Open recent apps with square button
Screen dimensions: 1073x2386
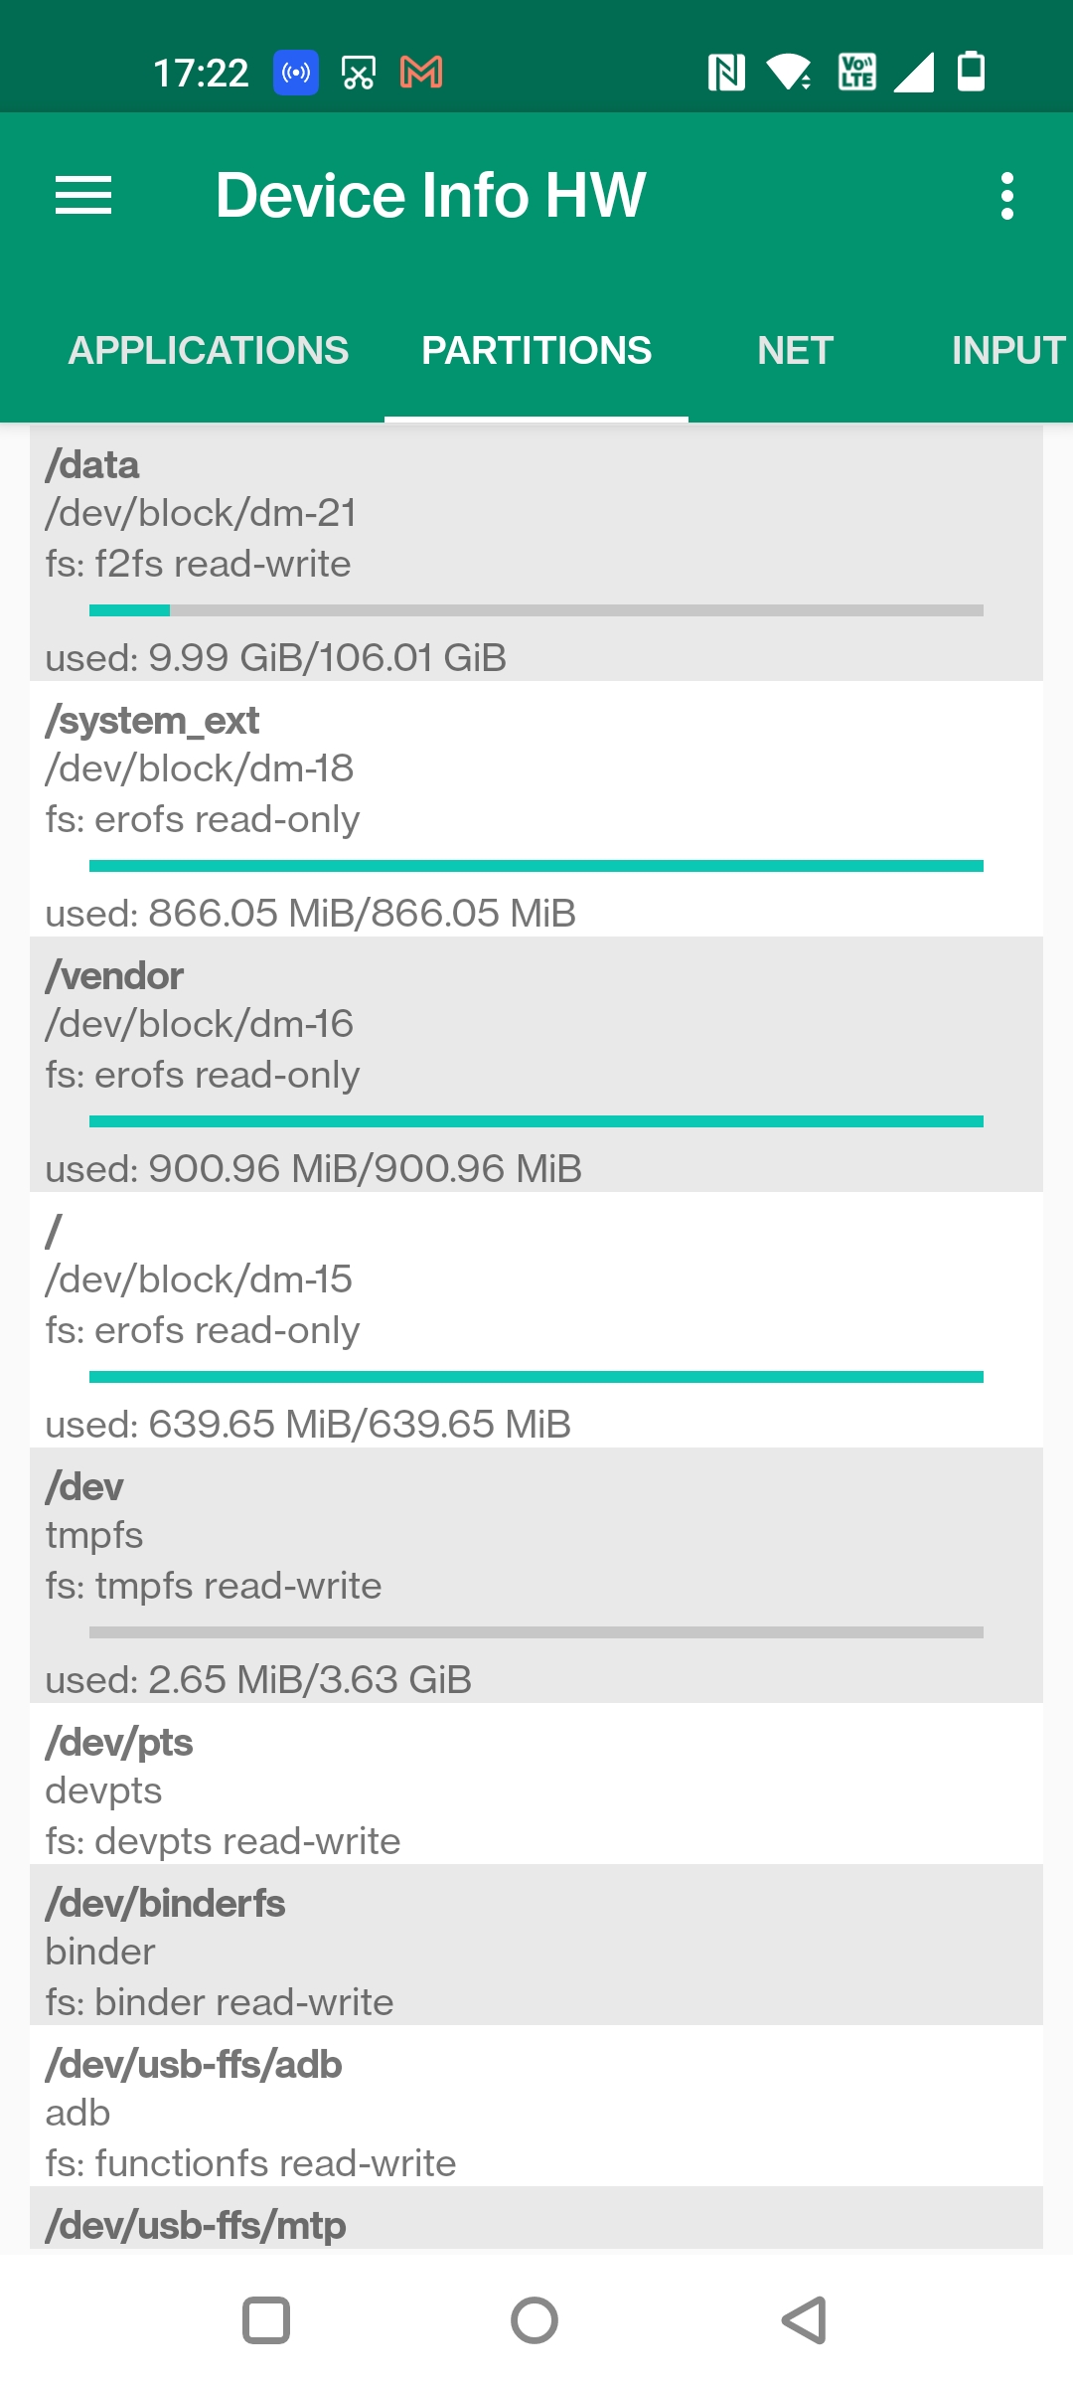coord(266,2320)
